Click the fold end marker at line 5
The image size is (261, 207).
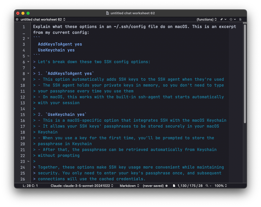(x=28, y=56)
